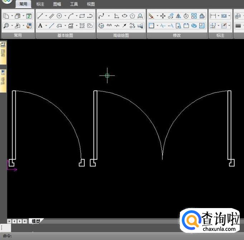Select the 模型 layout tab
The height and width of the screenshot is (240, 244).
[x=36, y=221]
